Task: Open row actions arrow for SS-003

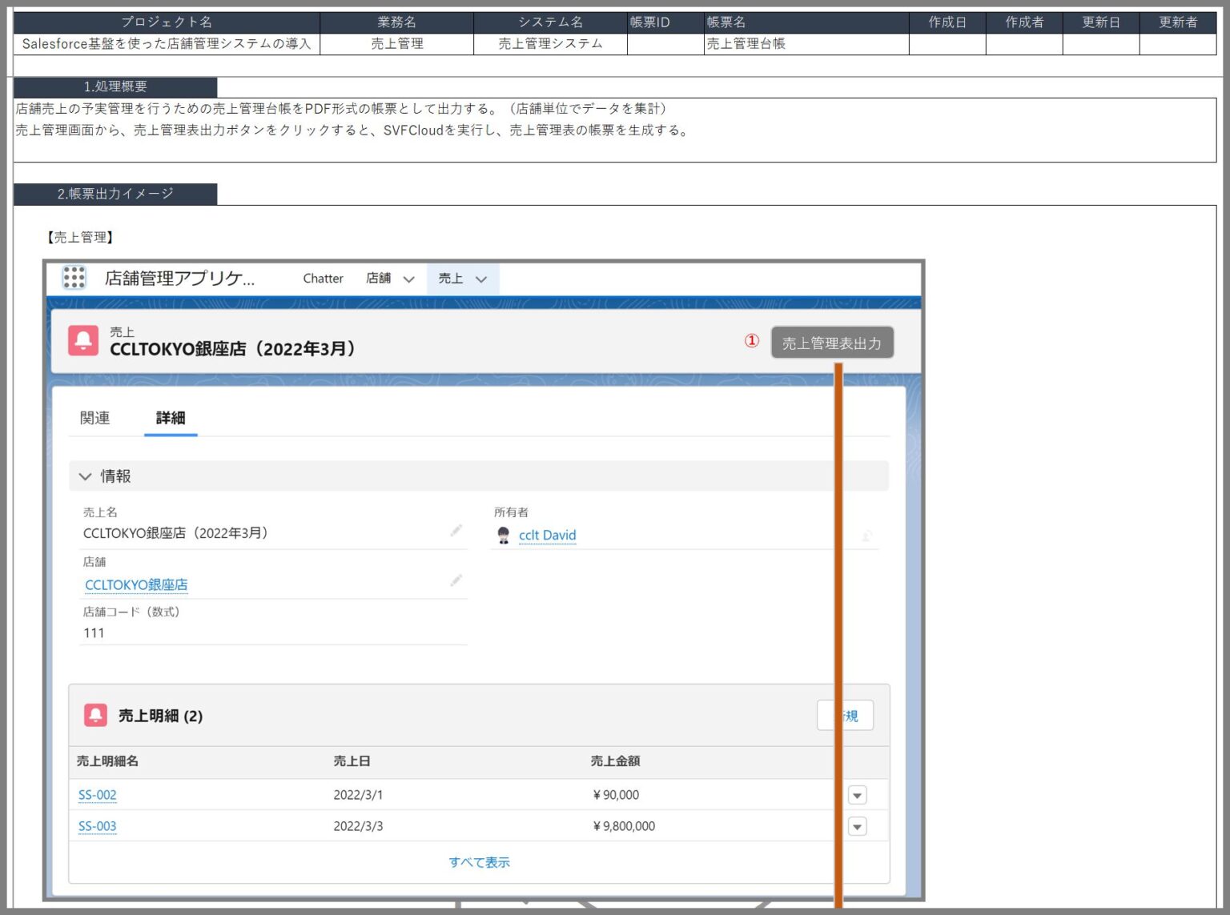Action: 857,826
